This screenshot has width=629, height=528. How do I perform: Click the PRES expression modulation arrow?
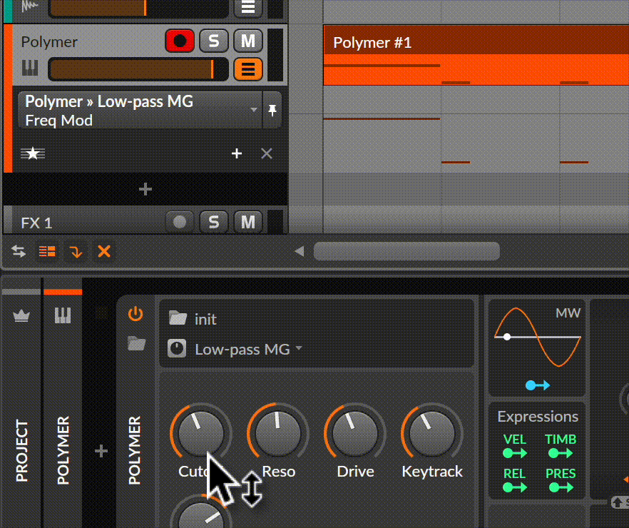point(561,487)
